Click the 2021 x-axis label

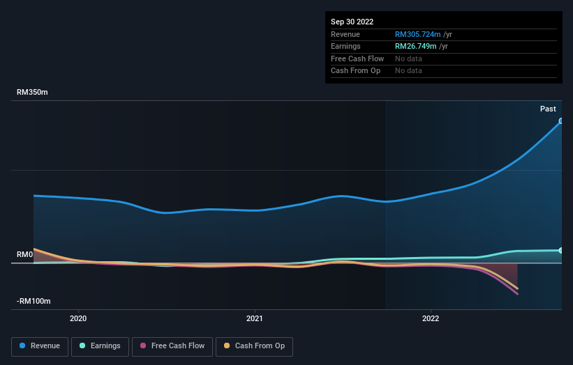click(x=254, y=318)
